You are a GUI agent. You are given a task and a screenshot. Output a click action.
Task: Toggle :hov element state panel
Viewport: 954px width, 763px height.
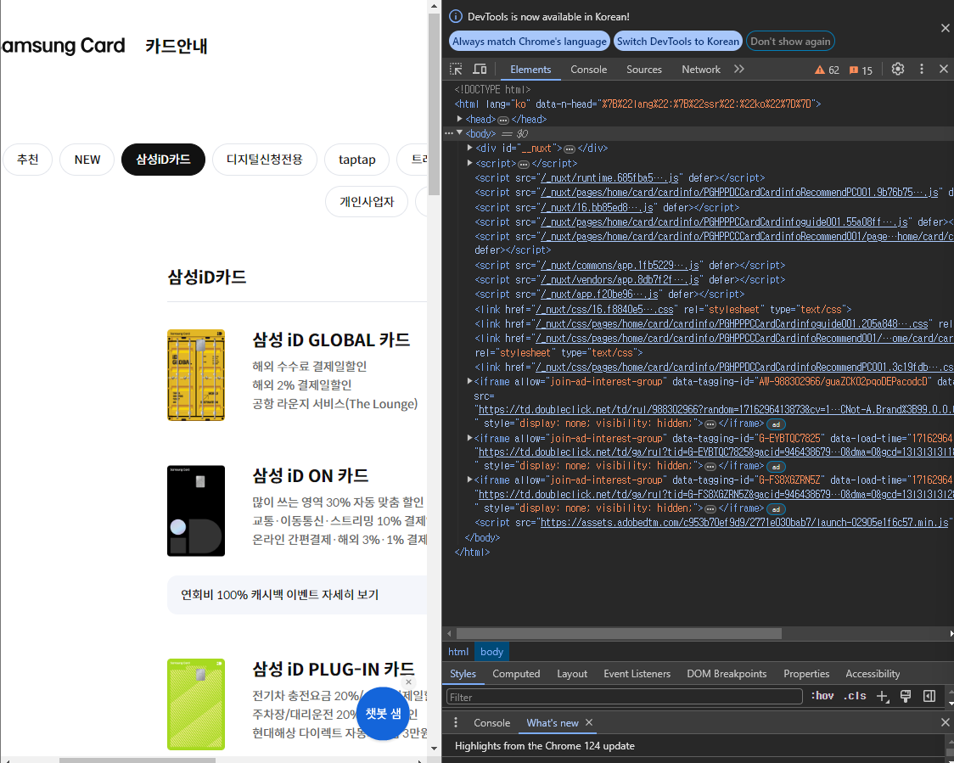[x=822, y=696]
